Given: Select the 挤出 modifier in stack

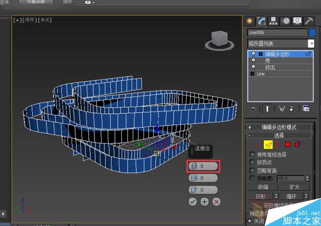Looking at the screenshot, I should coord(270,67).
